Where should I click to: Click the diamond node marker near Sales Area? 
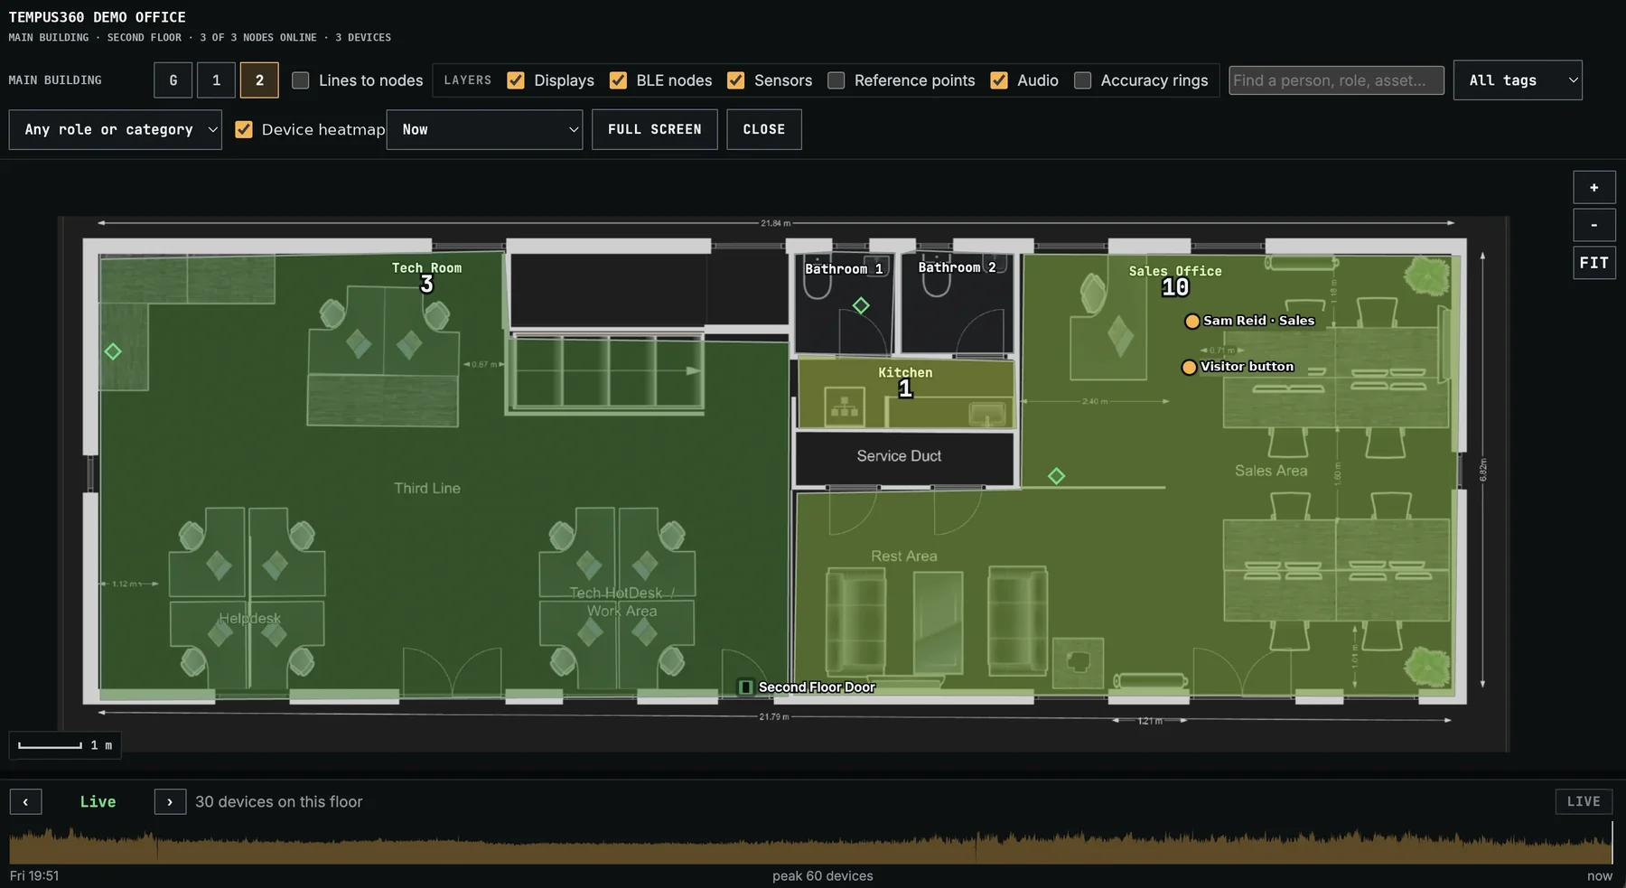[x=1056, y=475]
